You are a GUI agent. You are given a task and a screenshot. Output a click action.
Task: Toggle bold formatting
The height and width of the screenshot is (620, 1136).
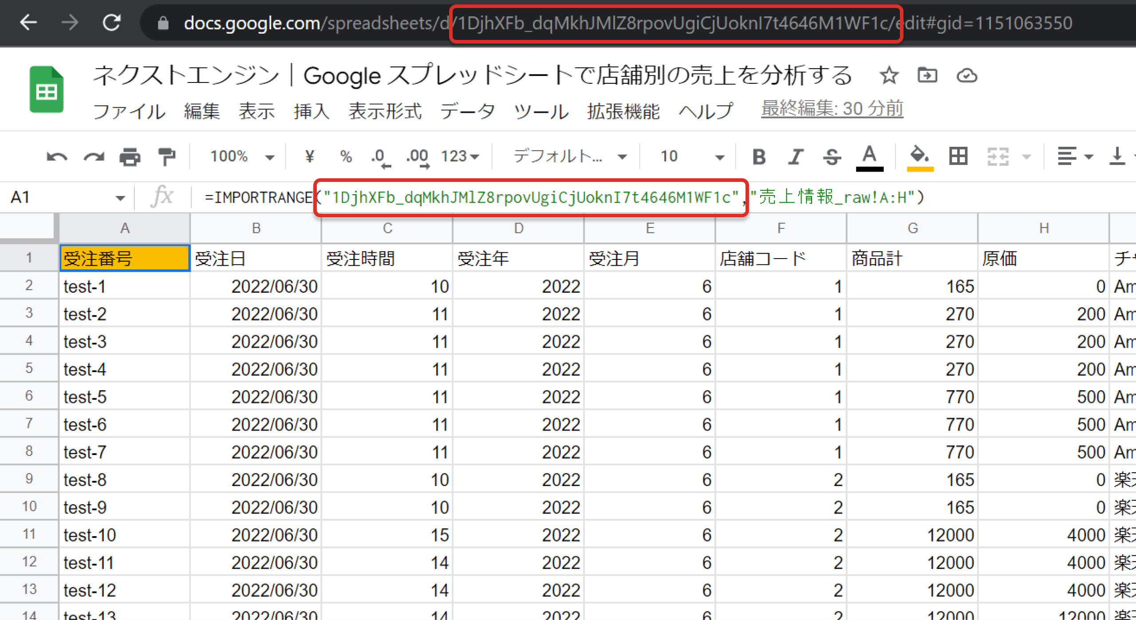[x=759, y=157]
